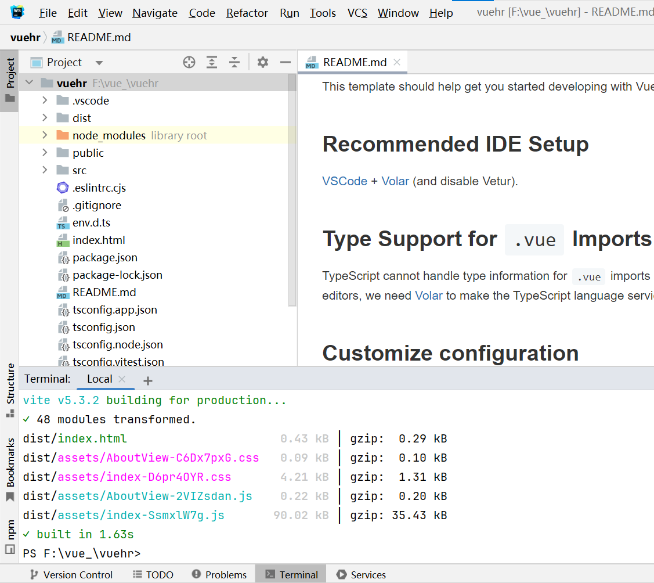Click the index.html file icon
654x583 pixels.
pyautogui.click(x=63, y=240)
